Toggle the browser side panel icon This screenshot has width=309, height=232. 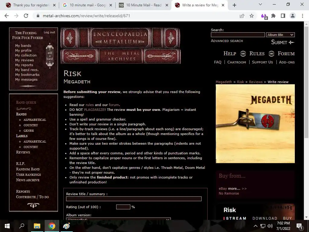(x=283, y=16)
